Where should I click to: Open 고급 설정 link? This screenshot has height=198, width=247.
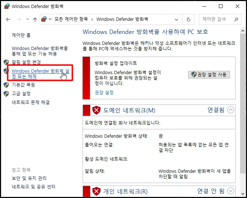[x=21, y=94]
